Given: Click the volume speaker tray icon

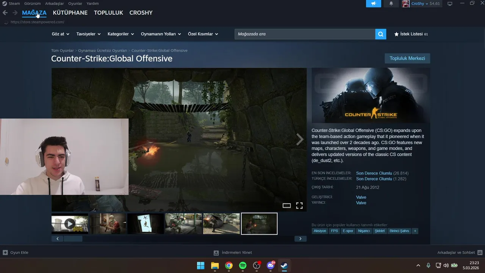Looking at the screenshot, I should pyautogui.click(x=446, y=265).
